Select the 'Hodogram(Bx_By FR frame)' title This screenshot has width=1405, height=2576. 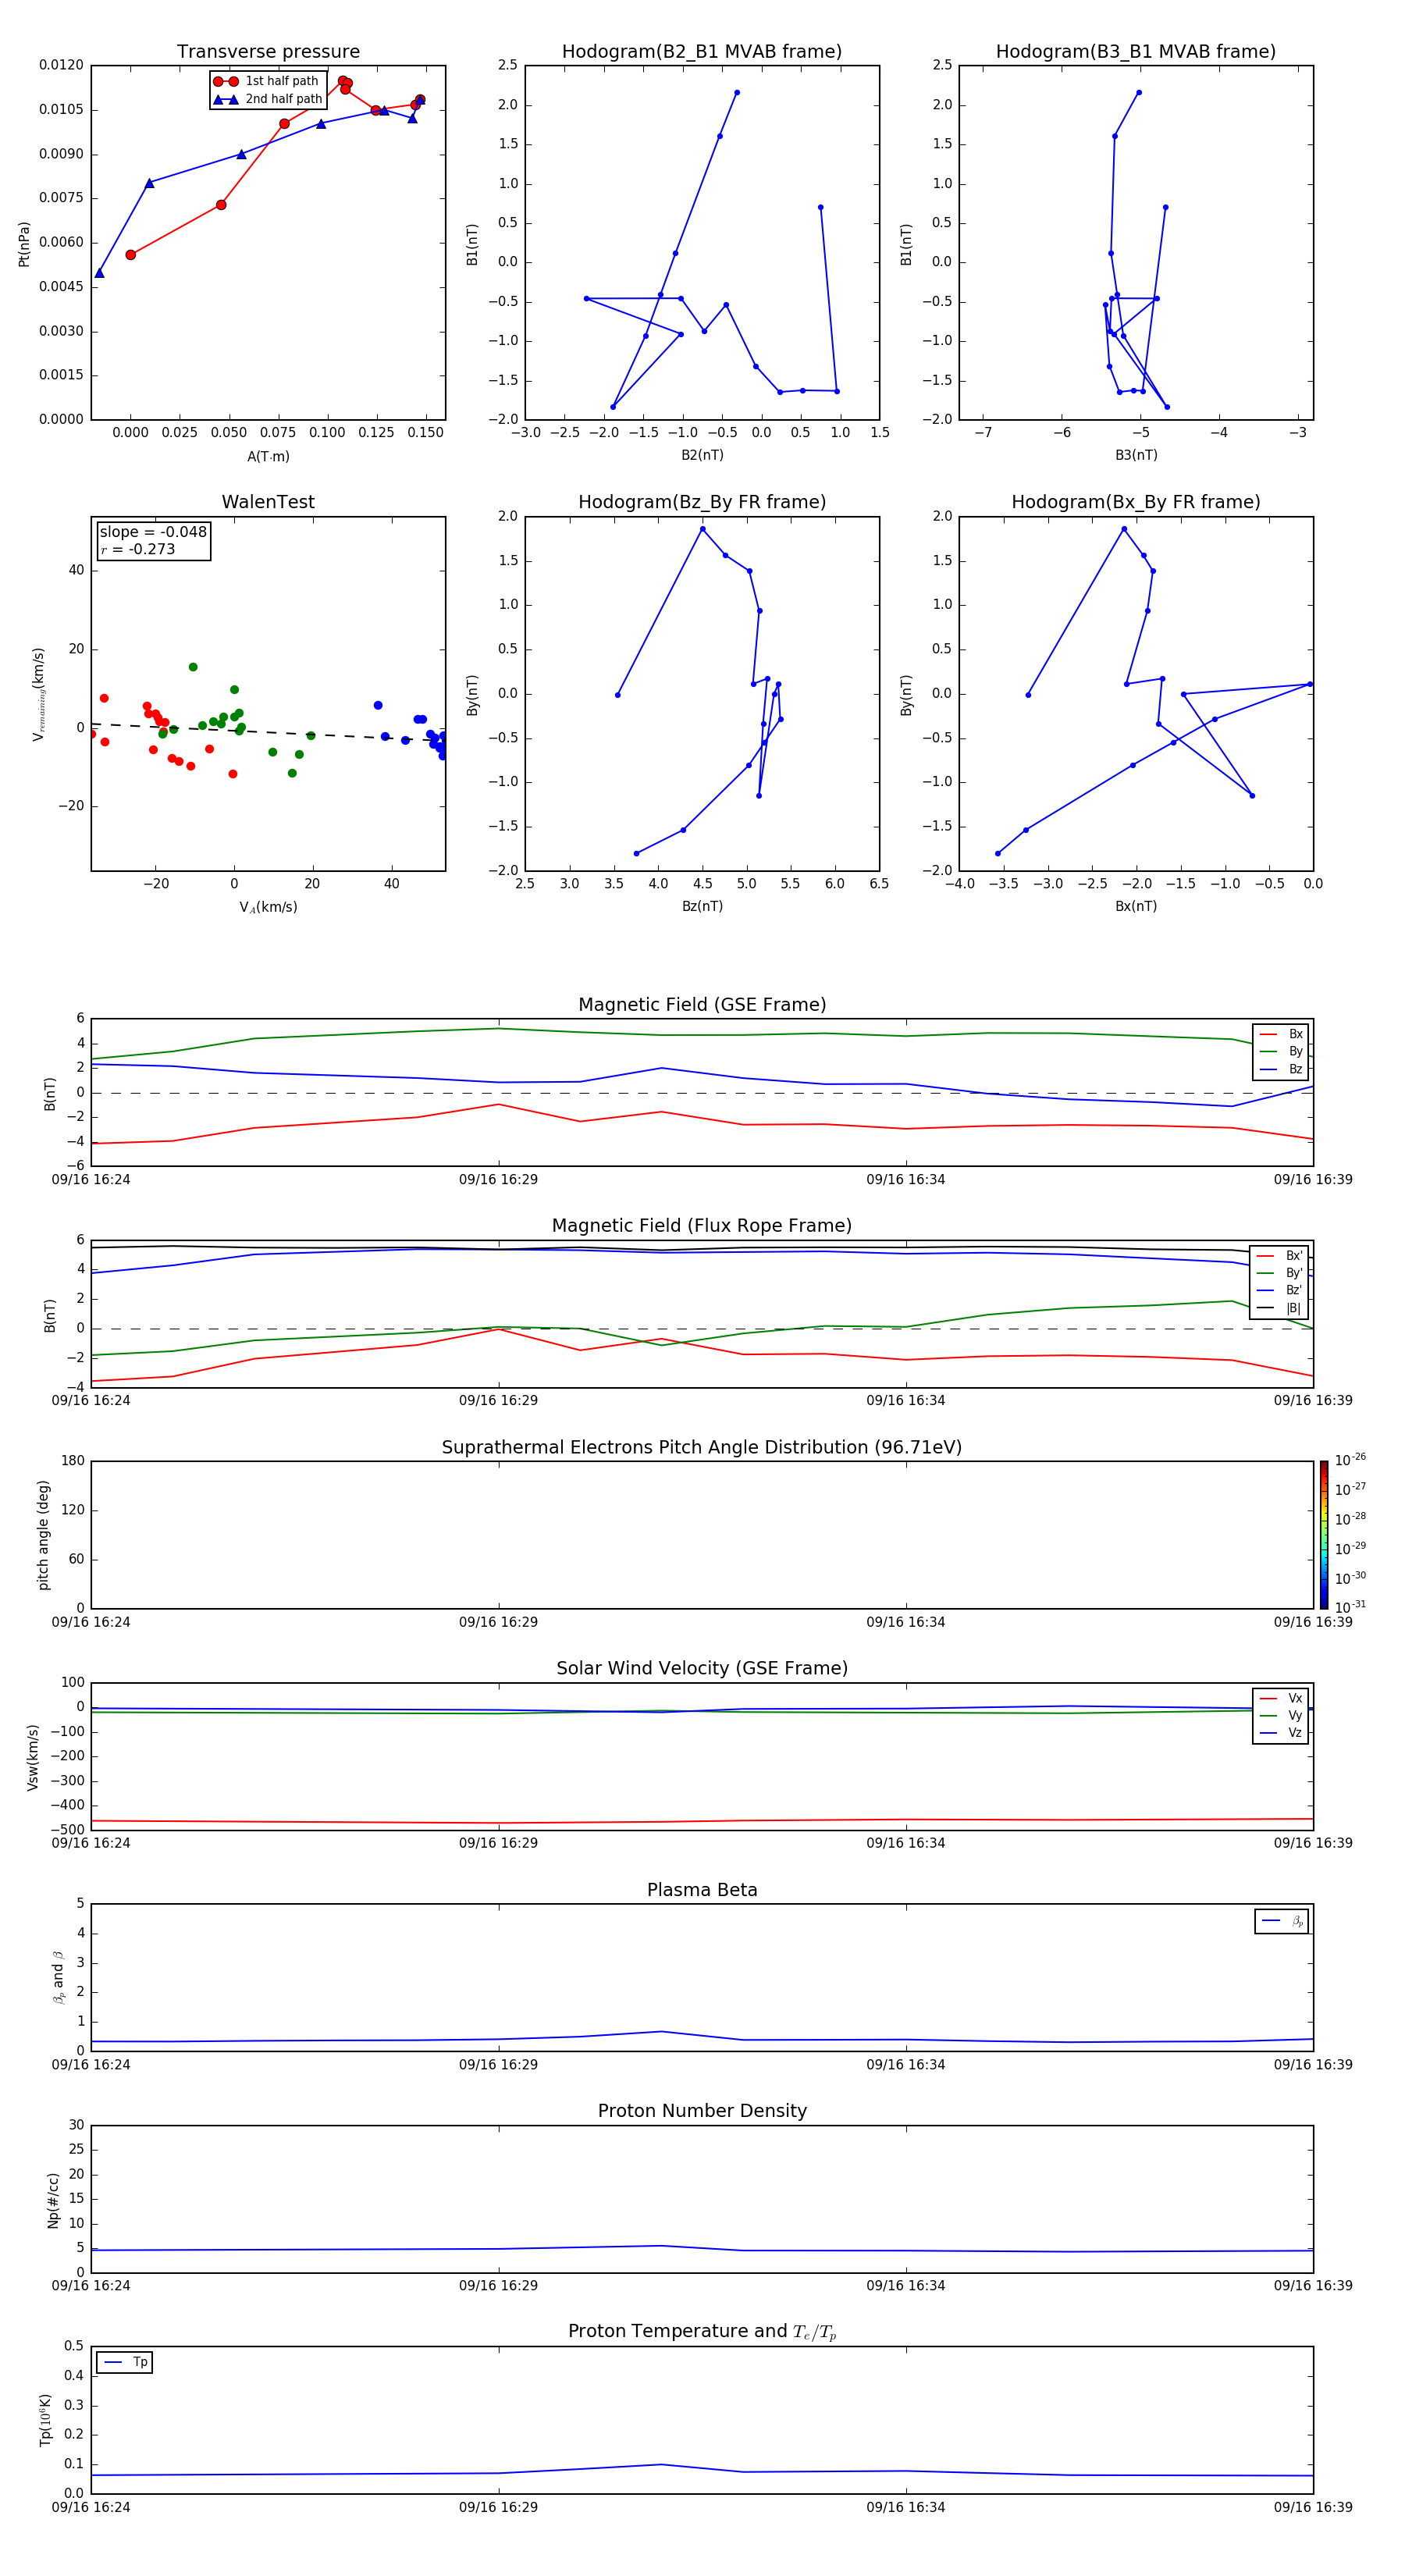1135,502
